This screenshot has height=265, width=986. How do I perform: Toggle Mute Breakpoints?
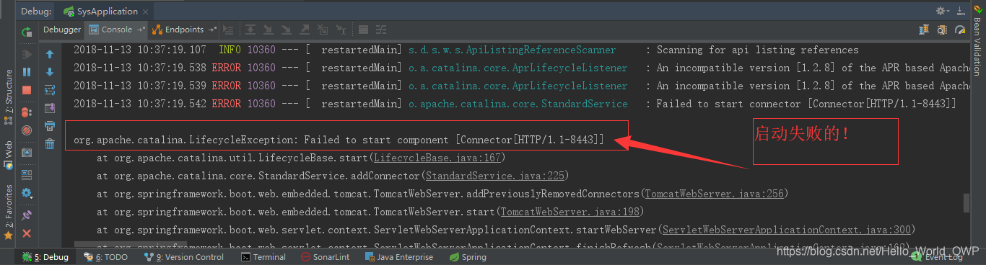[27, 130]
